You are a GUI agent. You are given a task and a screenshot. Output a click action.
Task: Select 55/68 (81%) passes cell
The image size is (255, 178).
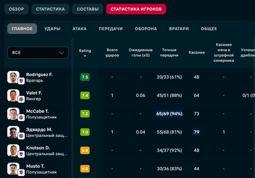pos(169,132)
